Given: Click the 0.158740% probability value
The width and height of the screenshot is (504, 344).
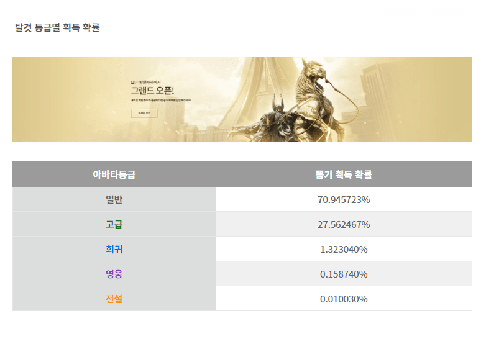Looking at the screenshot, I should click(344, 274).
